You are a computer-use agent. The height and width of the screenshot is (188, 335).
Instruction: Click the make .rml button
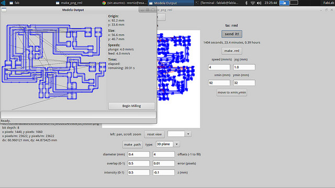coord(231,51)
